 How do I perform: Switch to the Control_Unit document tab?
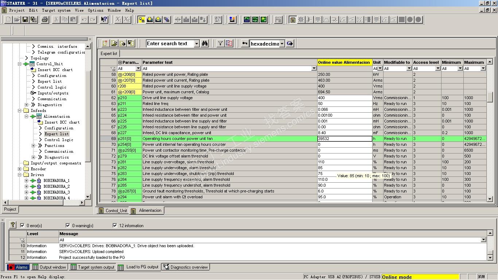[113, 210]
